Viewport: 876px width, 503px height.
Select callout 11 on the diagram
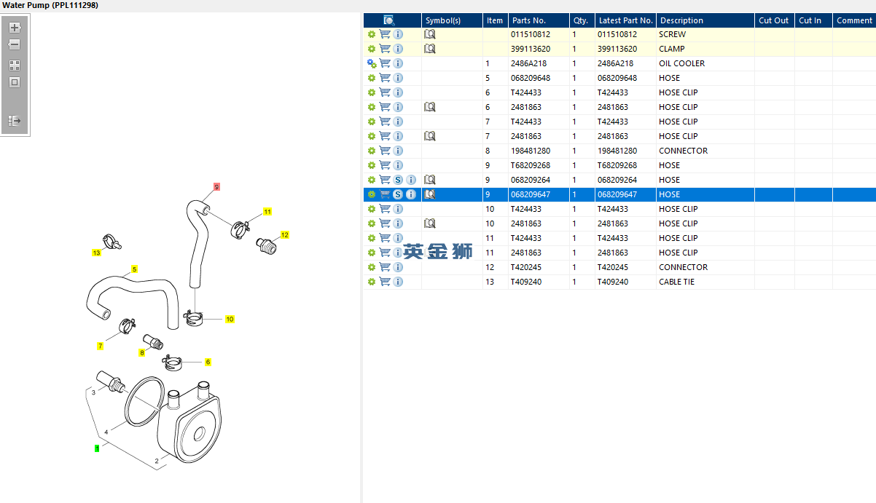[267, 212]
